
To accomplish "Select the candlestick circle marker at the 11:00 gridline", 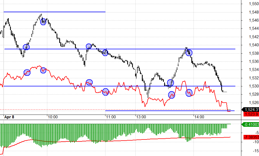I will 105,53.
